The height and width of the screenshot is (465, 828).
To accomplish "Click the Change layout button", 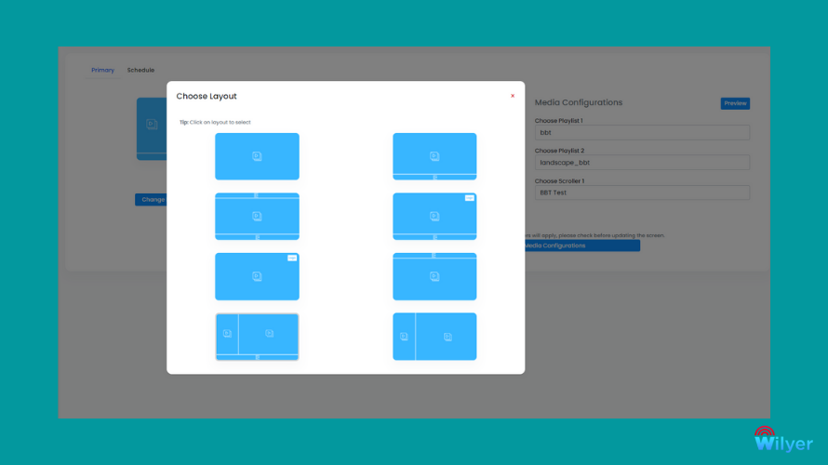I will tap(151, 200).
